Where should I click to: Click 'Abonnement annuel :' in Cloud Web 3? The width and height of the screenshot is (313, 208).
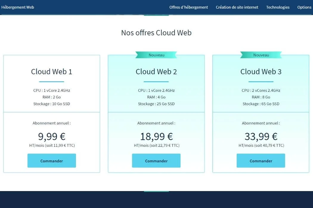pos(261,123)
